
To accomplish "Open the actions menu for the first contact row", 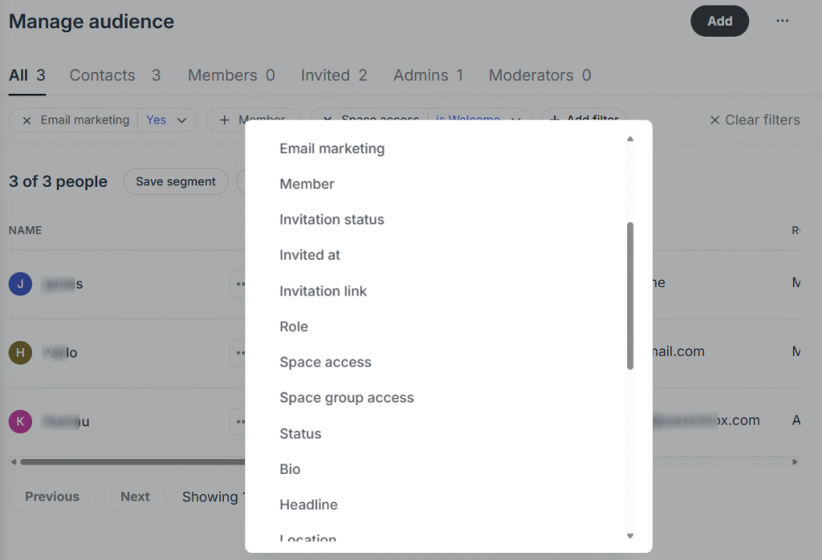I will pos(238,283).
